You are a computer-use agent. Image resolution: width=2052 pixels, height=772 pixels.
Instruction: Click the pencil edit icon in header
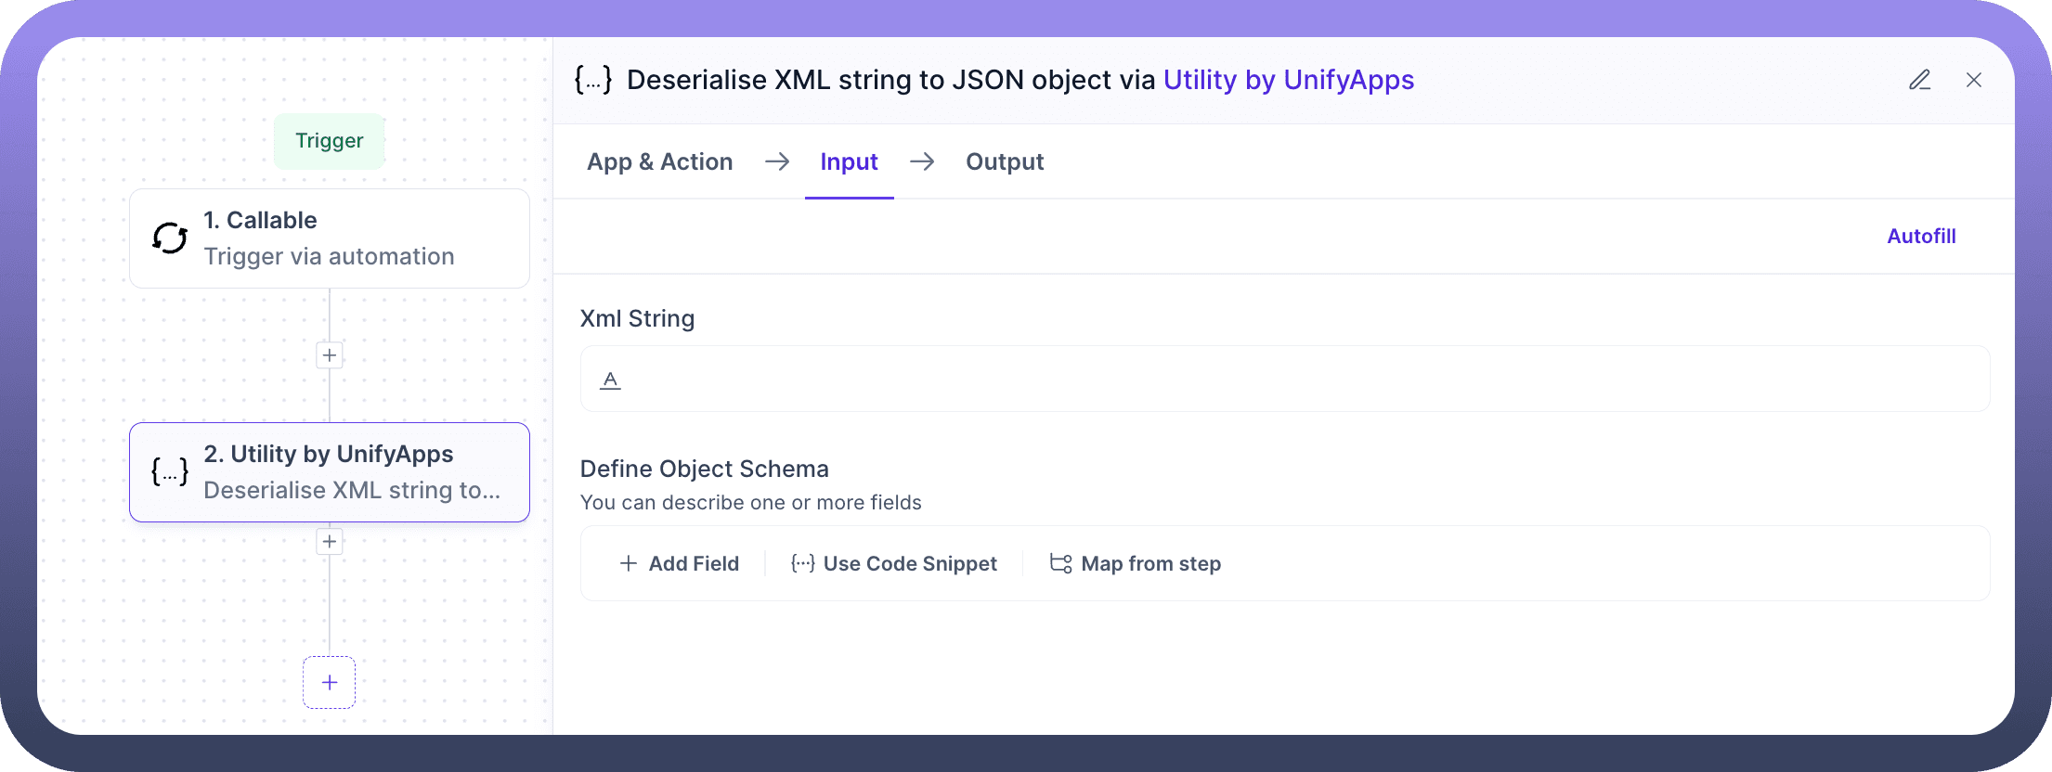point(1919,81)
